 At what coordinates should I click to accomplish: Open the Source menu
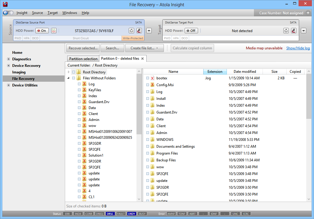coord(37,13)
